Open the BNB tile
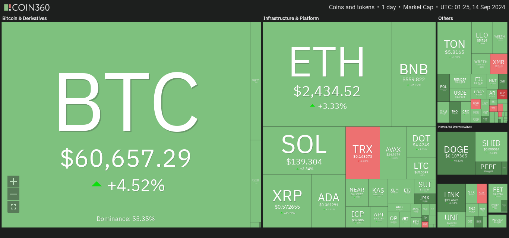This screenshot has height=238, width=509. point(413,74)
